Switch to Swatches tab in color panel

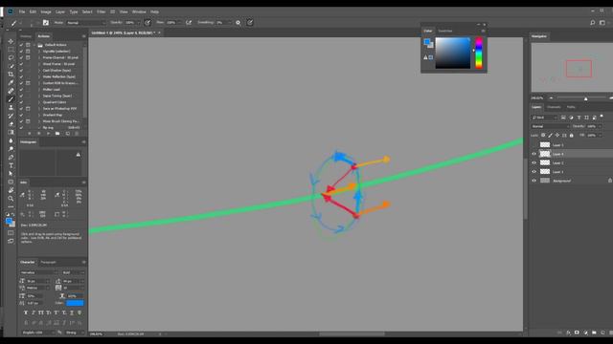(444, 31)
